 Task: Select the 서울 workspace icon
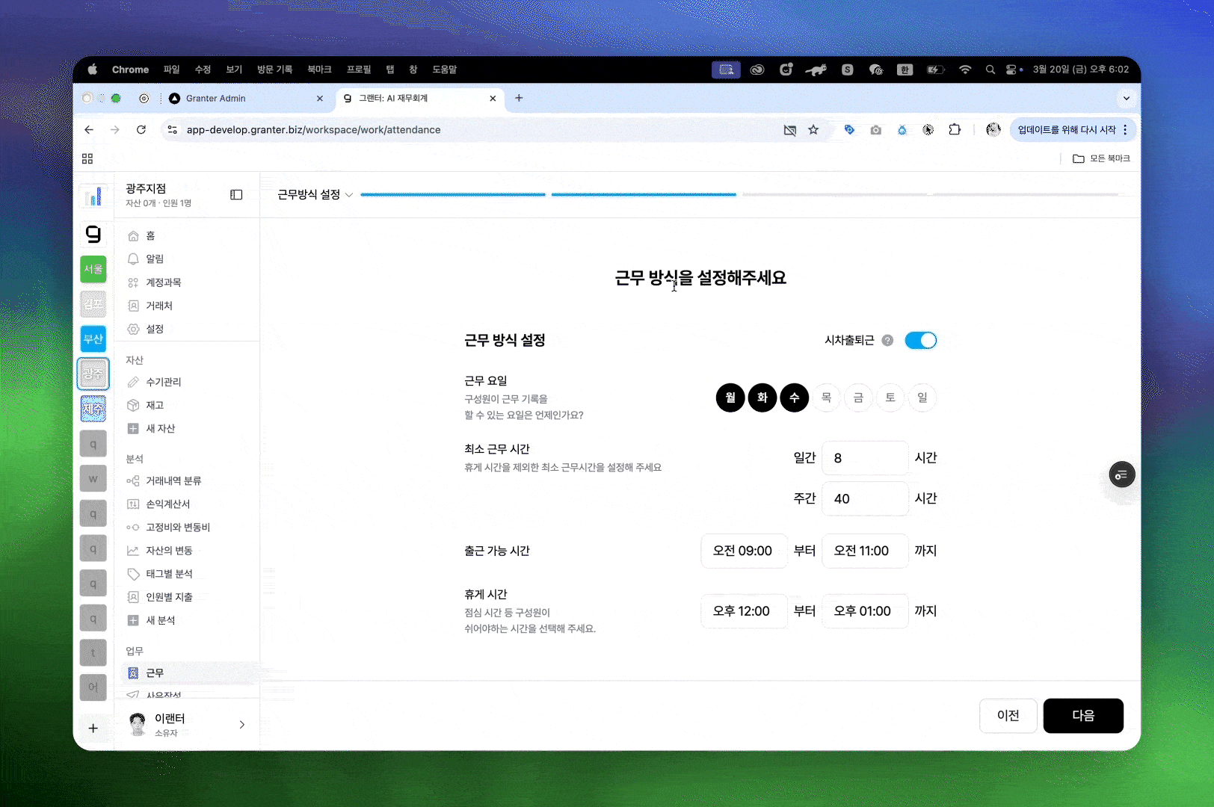click(93, 269)
